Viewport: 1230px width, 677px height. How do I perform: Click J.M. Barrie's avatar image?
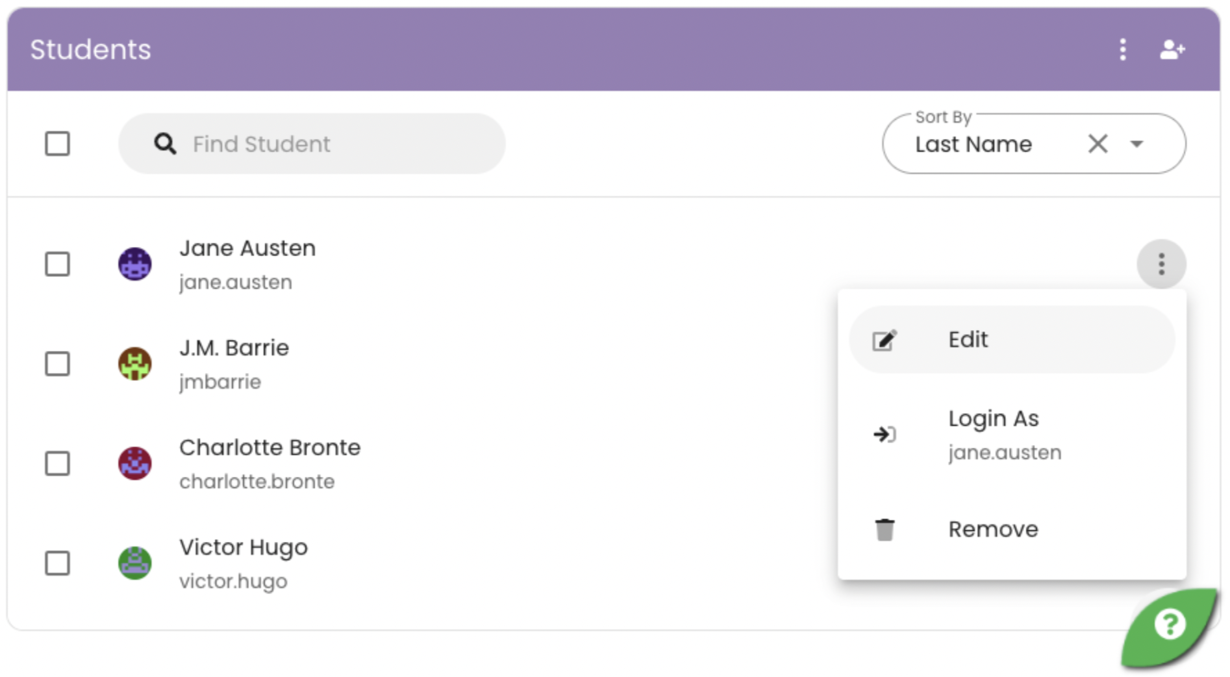tap(135, 364)
